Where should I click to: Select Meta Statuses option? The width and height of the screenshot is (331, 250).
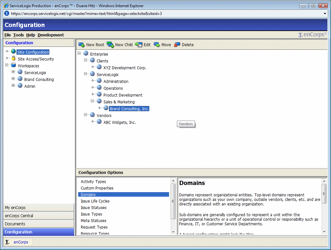point(93,221)
